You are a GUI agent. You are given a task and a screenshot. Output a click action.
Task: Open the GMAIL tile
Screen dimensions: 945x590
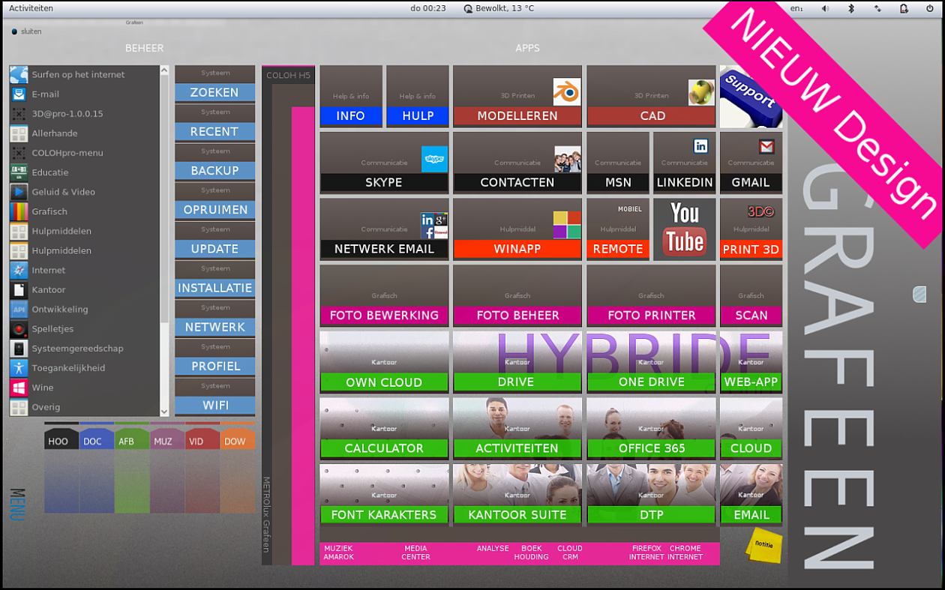751,163
